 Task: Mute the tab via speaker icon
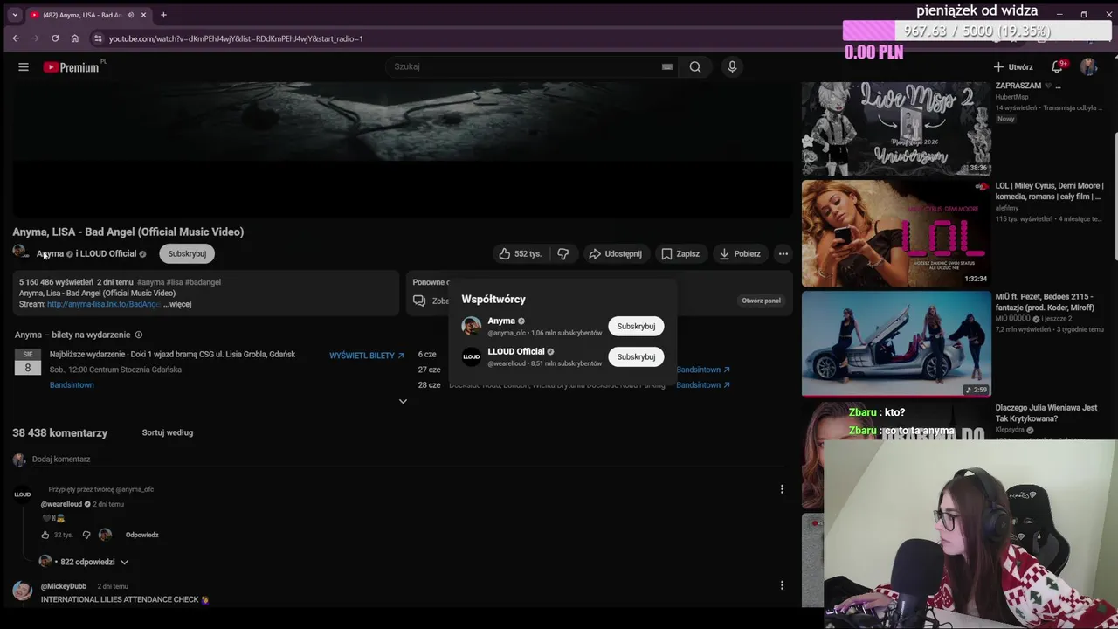(130, 15)
